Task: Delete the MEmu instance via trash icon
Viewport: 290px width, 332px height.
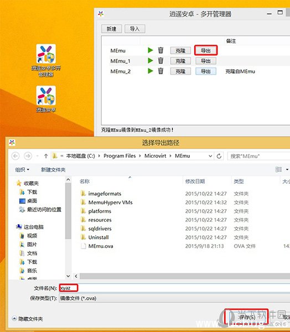Action: pyautogui.click(x=161, y=50)
